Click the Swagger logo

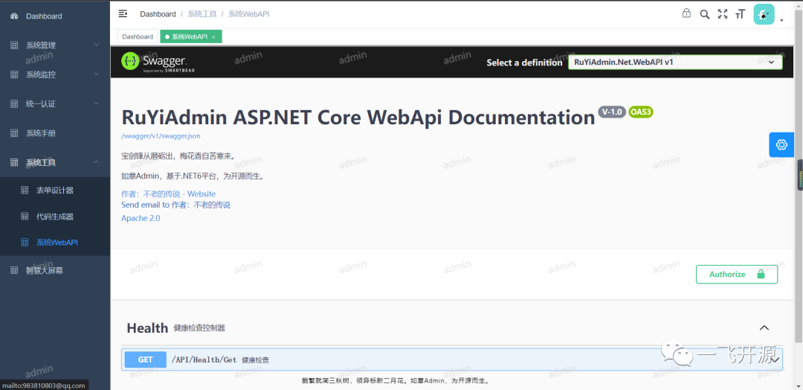158,62
